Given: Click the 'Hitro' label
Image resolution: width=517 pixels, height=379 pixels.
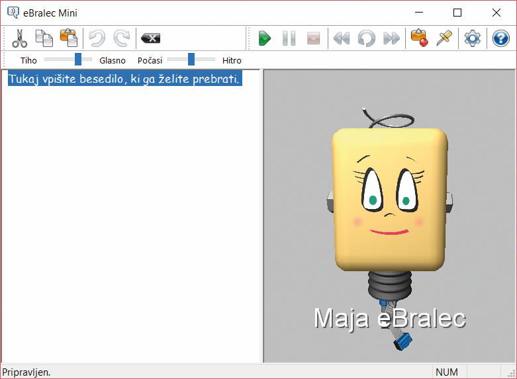Looking at the screenshot, I should click(x=232, y=61).
